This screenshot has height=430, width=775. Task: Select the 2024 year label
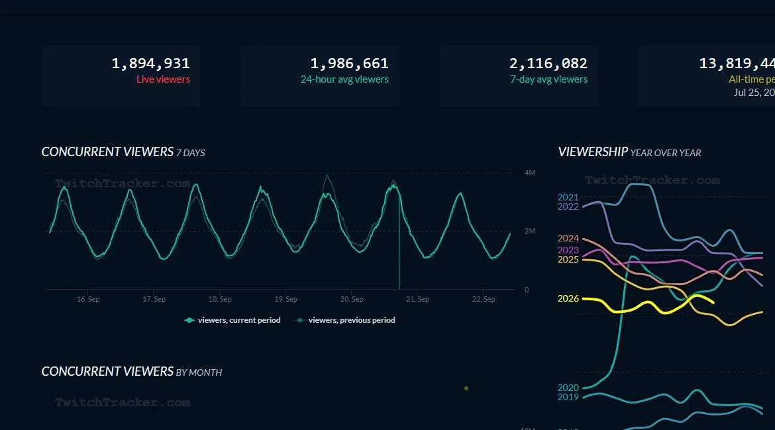[x=568, y=238]
